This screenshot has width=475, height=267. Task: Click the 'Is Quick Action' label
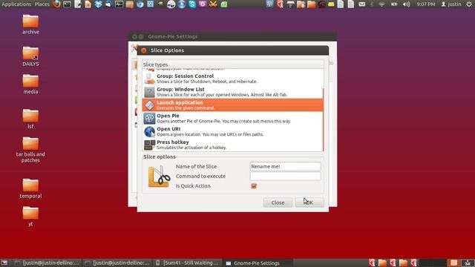[193, 186]
